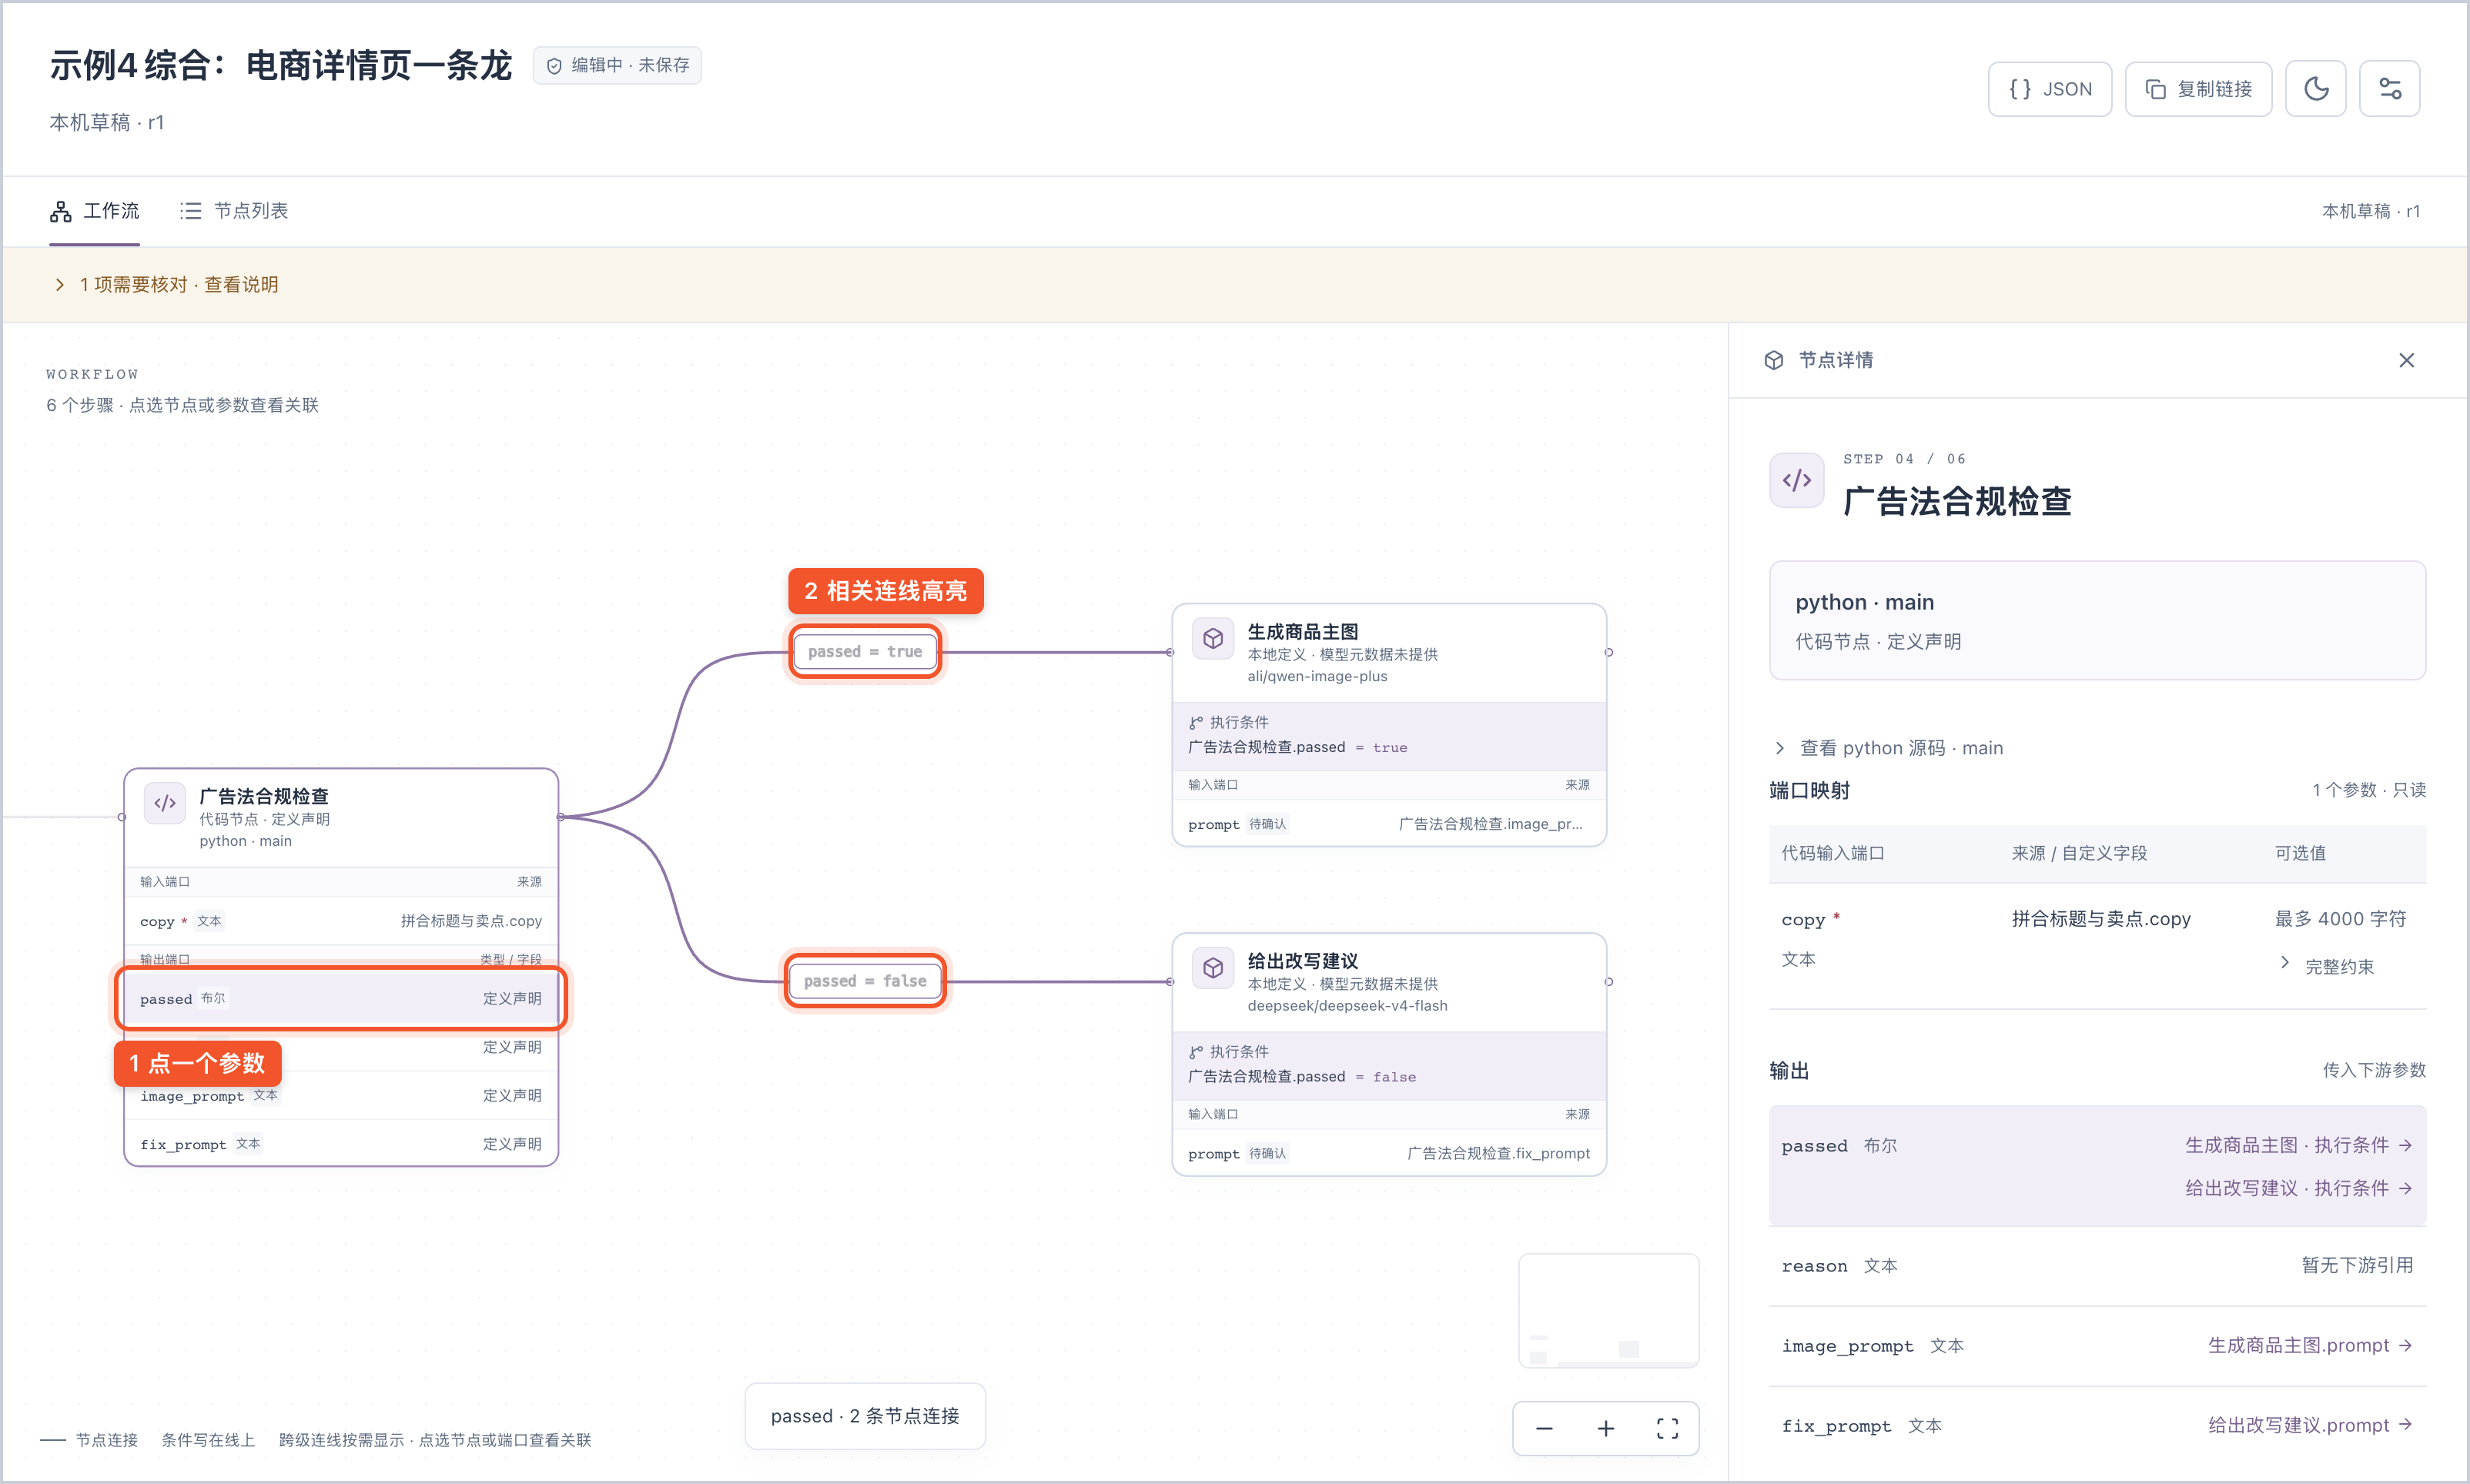Copy the share link via 复制链接

point(2198,89)
